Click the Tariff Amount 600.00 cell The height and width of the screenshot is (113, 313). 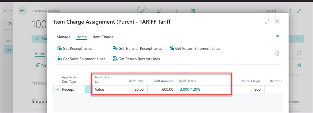(162, 89)
